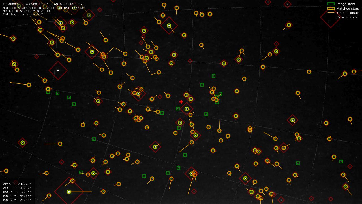Click the yellow Matched stars legend box
Viewport: 362px width, 204px height.
coord(331,9)
